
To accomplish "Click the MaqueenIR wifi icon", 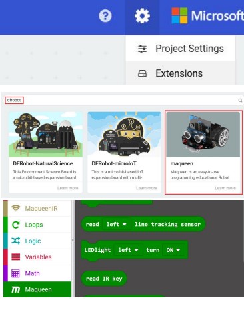I will tap(16, 208).
